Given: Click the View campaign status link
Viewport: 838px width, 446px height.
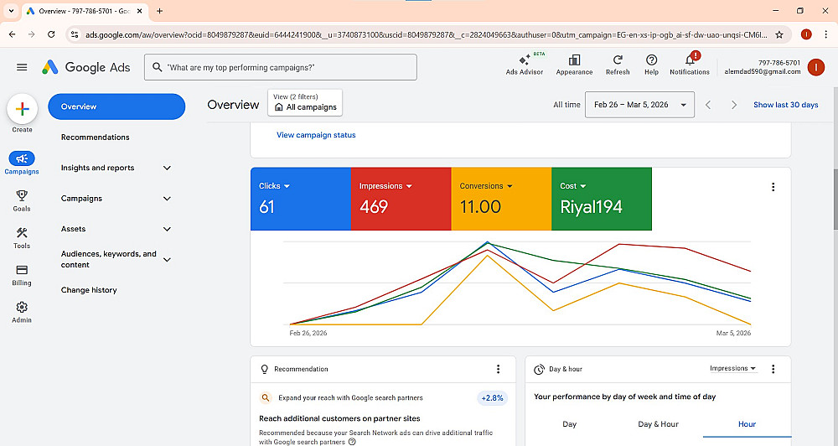Looking at the screenshot, I should click(316, 135).
